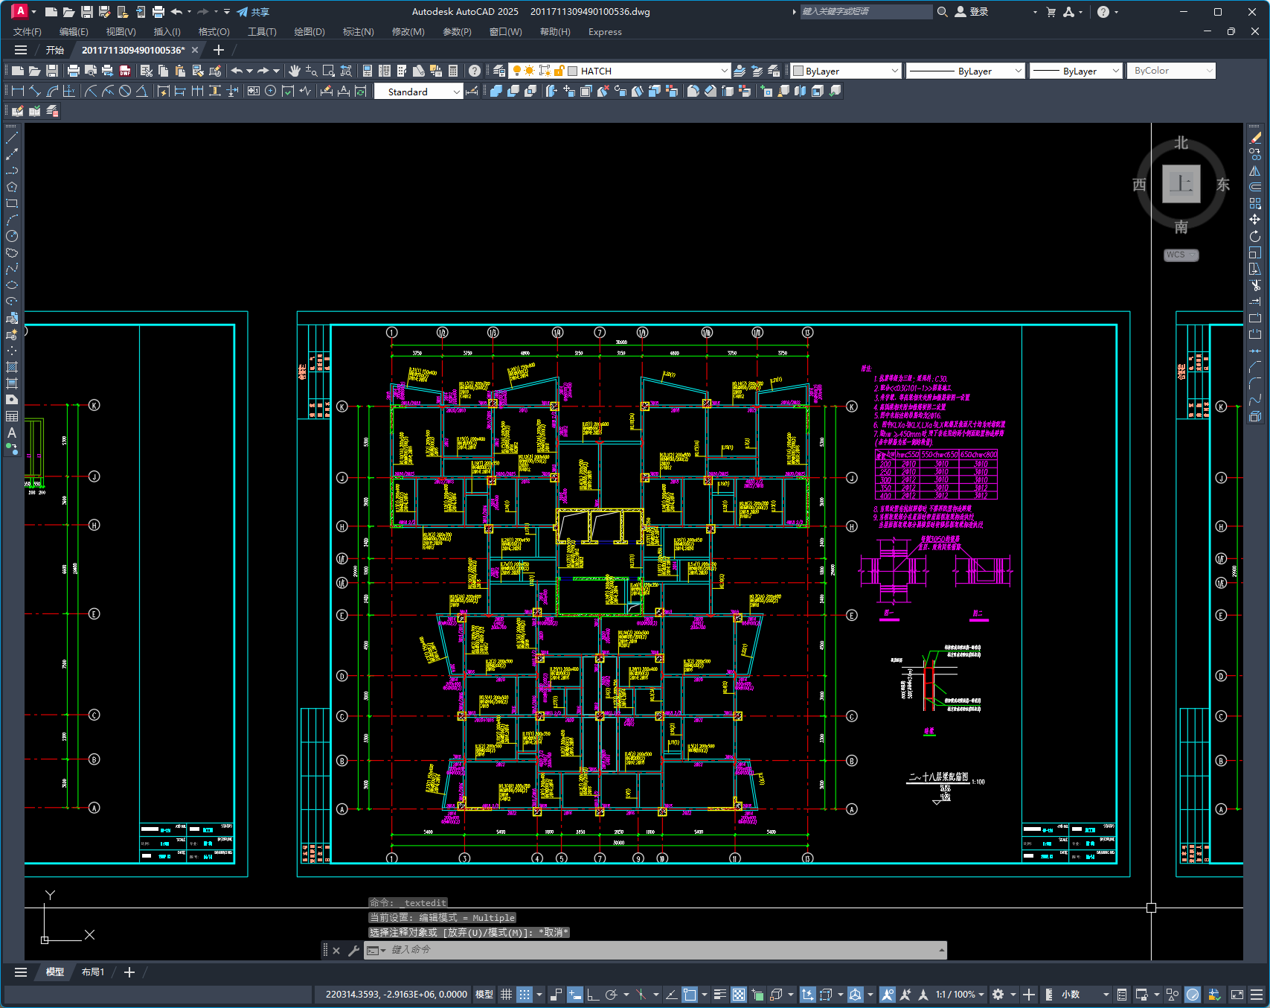Click 北 on the ViewCube compass

[x=1181, y=143]
